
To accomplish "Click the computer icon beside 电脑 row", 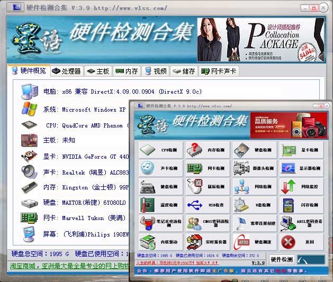I will (x=30, y=92).
